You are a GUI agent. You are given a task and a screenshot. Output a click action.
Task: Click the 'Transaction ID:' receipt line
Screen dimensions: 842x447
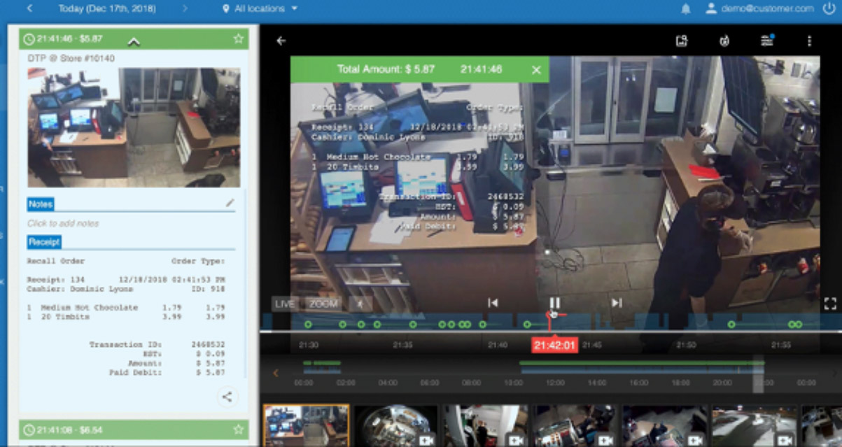157,345
